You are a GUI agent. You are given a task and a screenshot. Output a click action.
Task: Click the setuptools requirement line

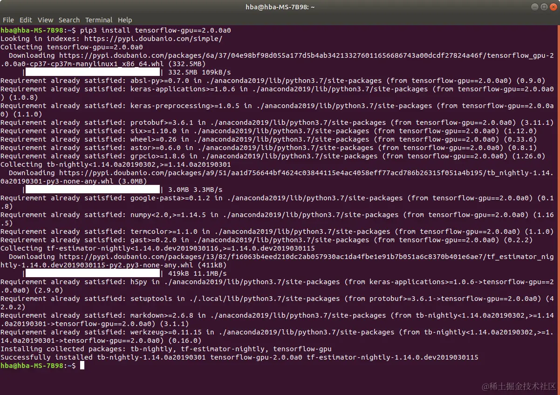[x=277, y=303]
